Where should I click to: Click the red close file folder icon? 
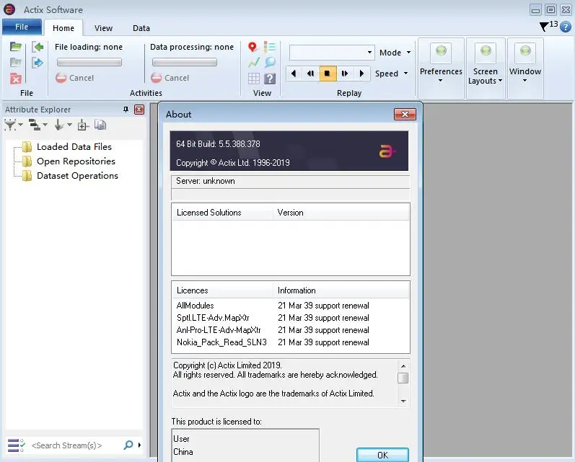(16, 79)
